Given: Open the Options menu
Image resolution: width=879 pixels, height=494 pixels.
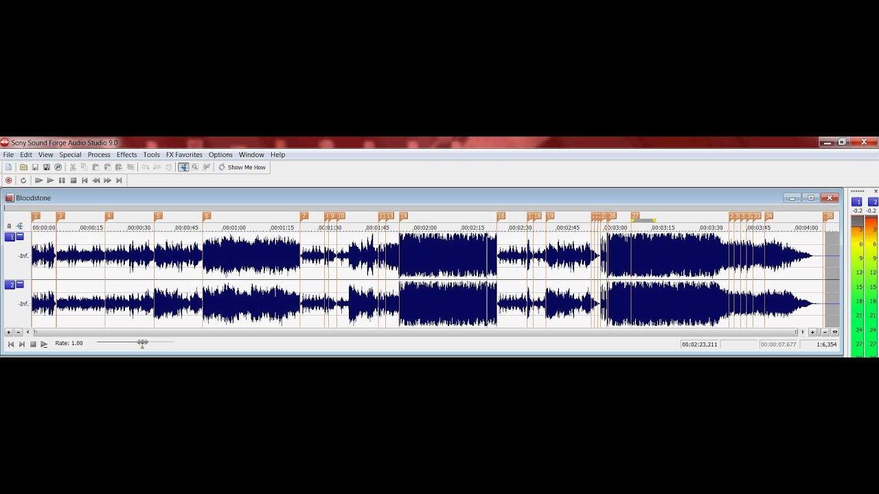Looking at the screenshot, I should point(220,155).
